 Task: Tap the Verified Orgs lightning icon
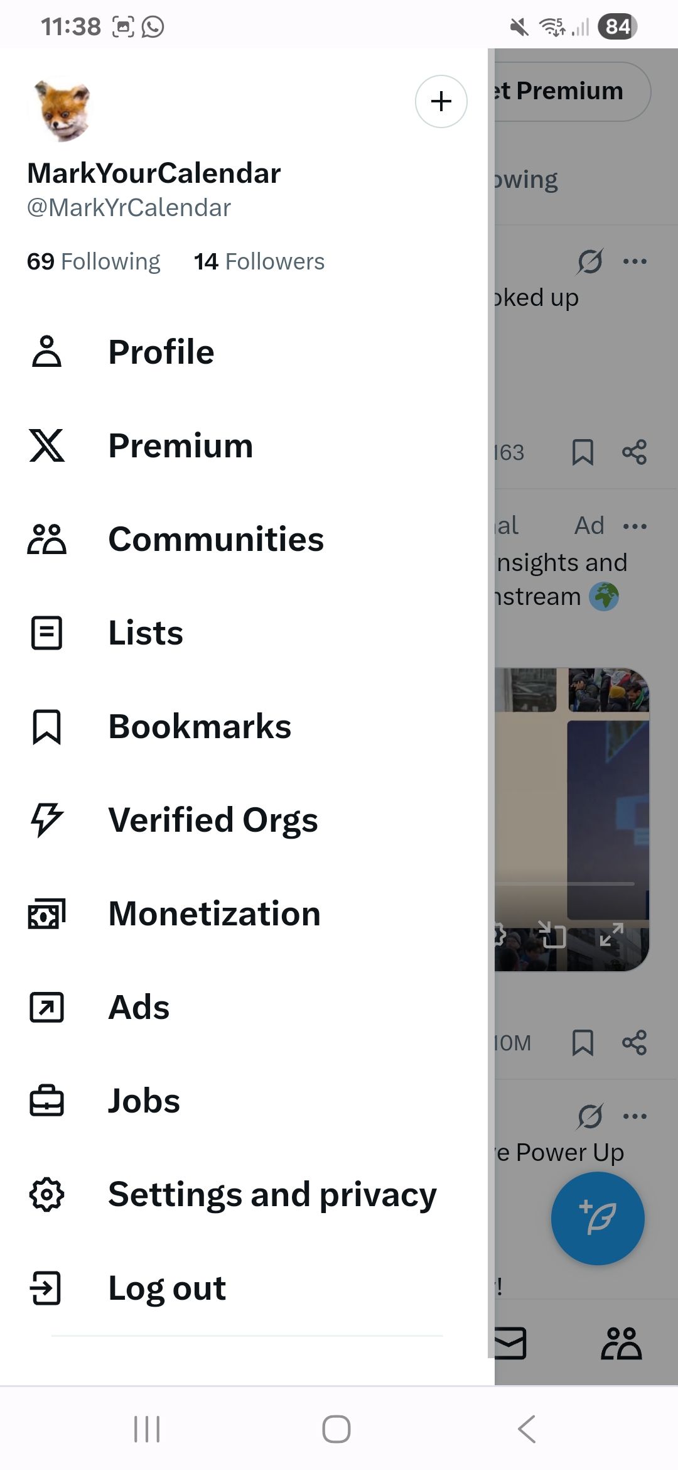point(47,820)
